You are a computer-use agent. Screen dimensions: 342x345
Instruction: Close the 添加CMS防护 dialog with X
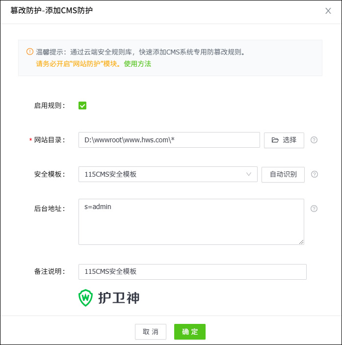[328, 11]
